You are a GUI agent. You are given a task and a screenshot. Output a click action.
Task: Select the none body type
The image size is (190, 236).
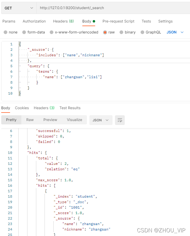[x=5, y=32]
